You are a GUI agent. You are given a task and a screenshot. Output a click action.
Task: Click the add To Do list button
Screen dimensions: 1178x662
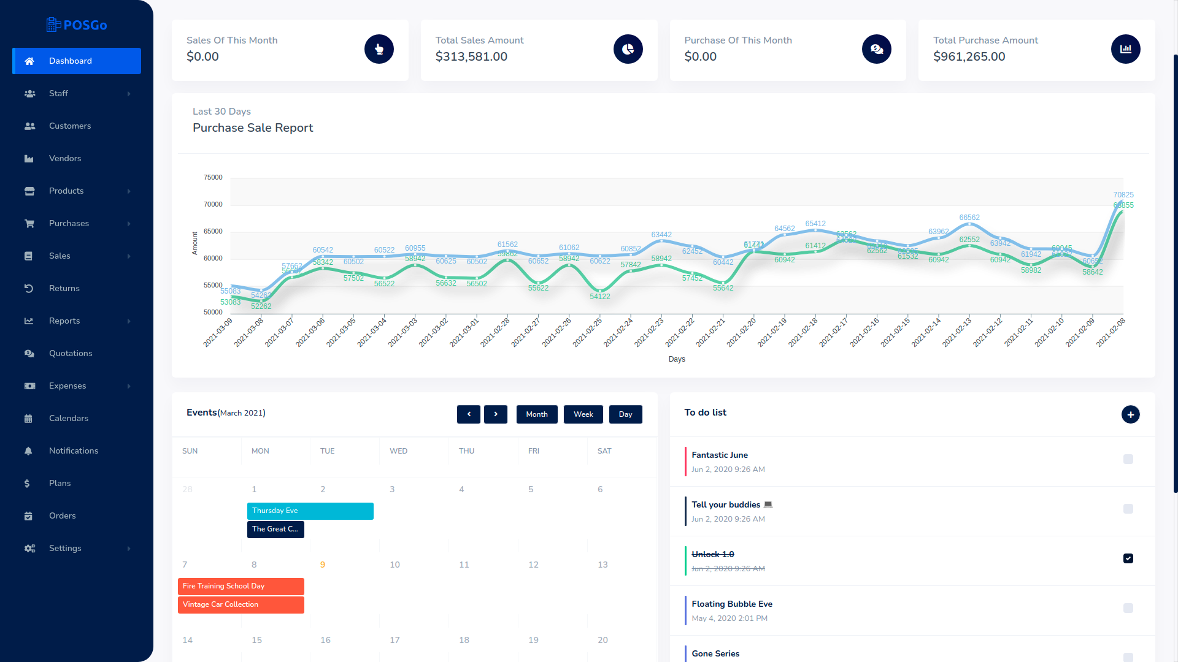point(1131,414)
